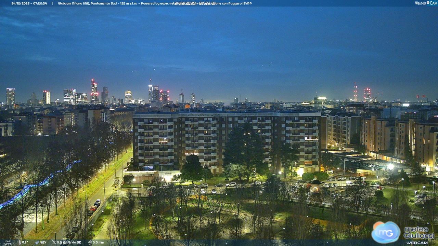The width and height of the screenshot is (438, 246).
Task: Open the meteo Giulacci text logo
Action: point(419,233)
